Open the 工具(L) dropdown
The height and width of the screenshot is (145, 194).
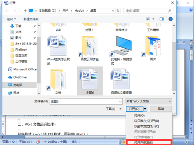pyautogui.click(x=114, y=109)
